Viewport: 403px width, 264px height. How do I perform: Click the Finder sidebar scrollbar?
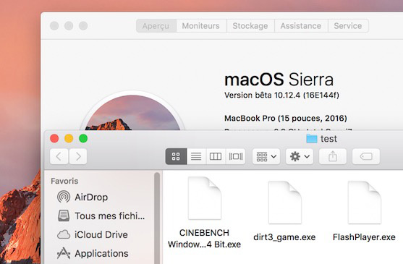click(x=157, y=218)
